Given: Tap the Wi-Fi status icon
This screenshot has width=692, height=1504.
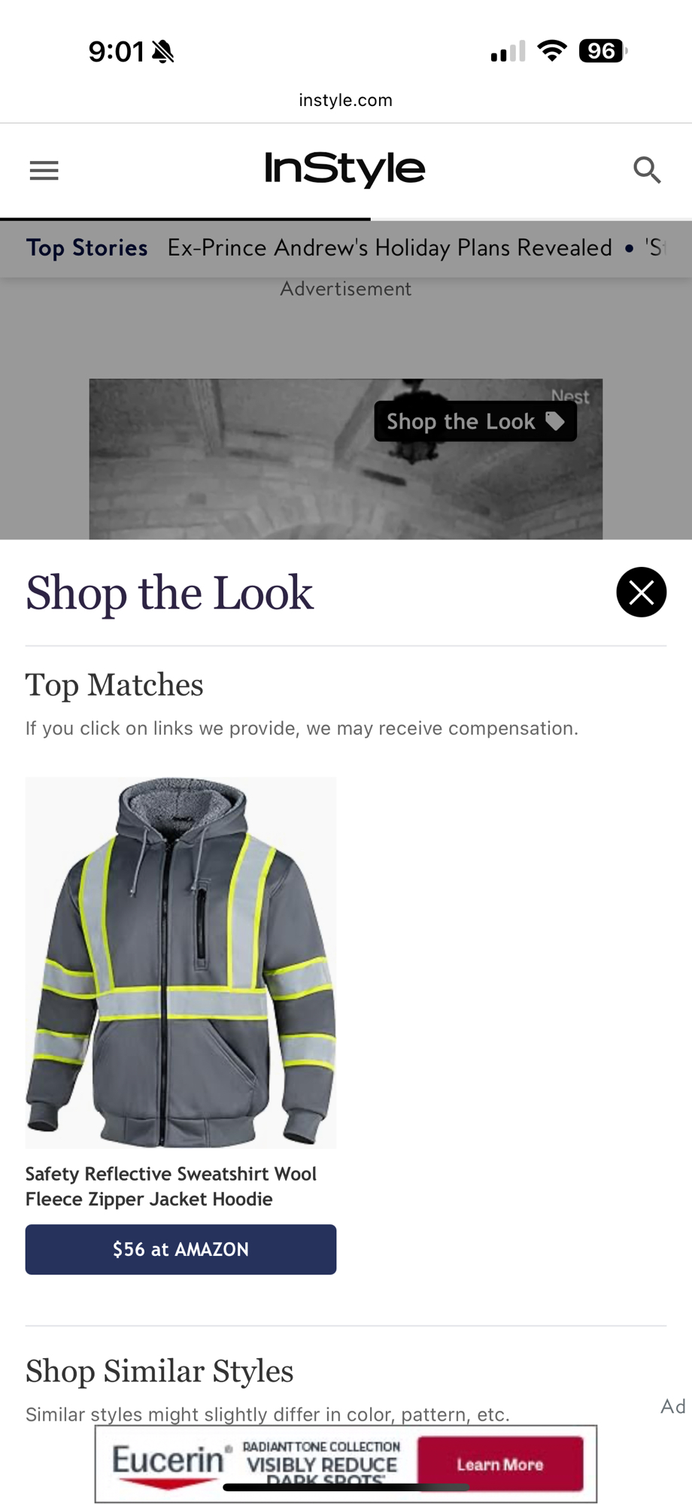Looking at the screenshot, I should pos(552,51).
